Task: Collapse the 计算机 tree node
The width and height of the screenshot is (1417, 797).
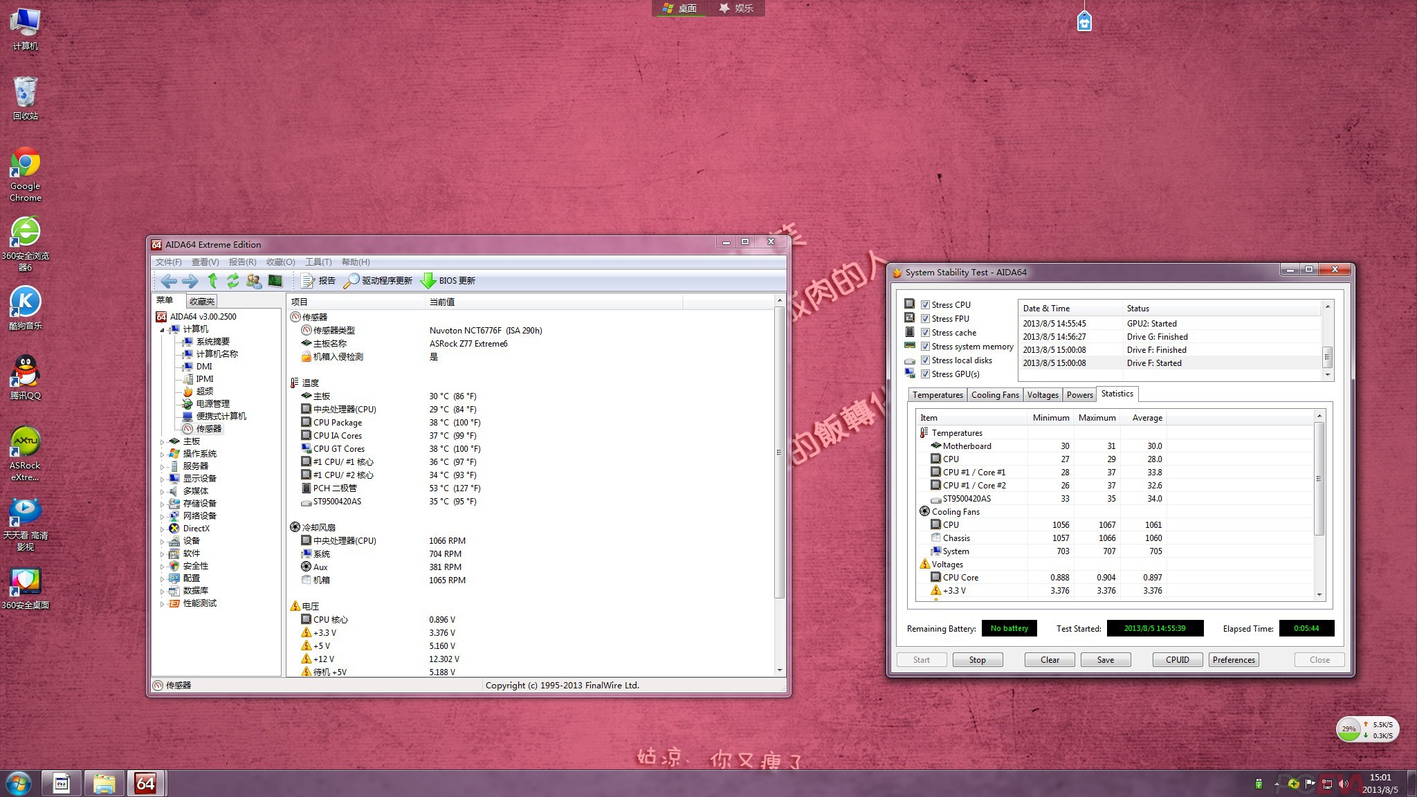Action: click(x=163, y=329)
